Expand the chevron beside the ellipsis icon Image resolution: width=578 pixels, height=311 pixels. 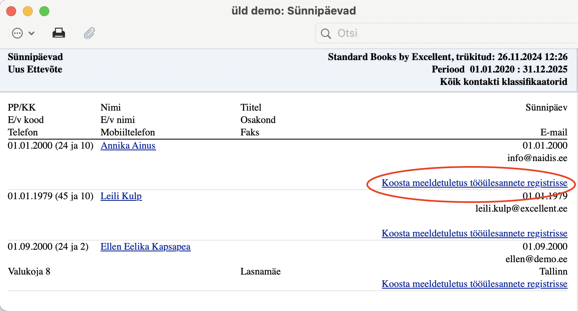(31, 34)
